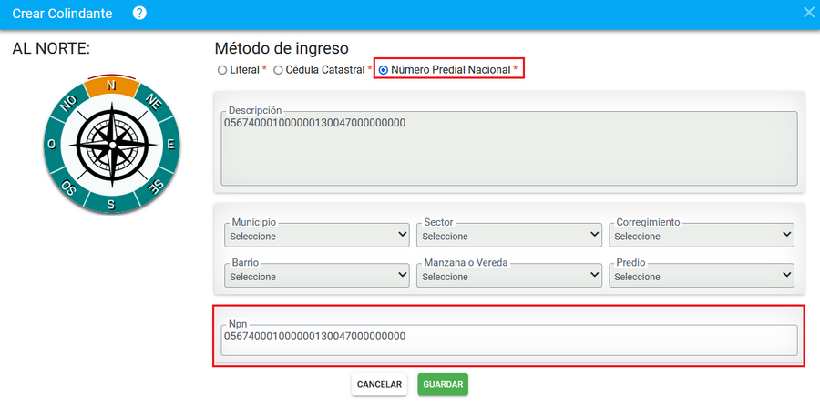Screen dimensions: 820x404
Task: Open the Corregimiento dropdown list
Action: [702, 235]
